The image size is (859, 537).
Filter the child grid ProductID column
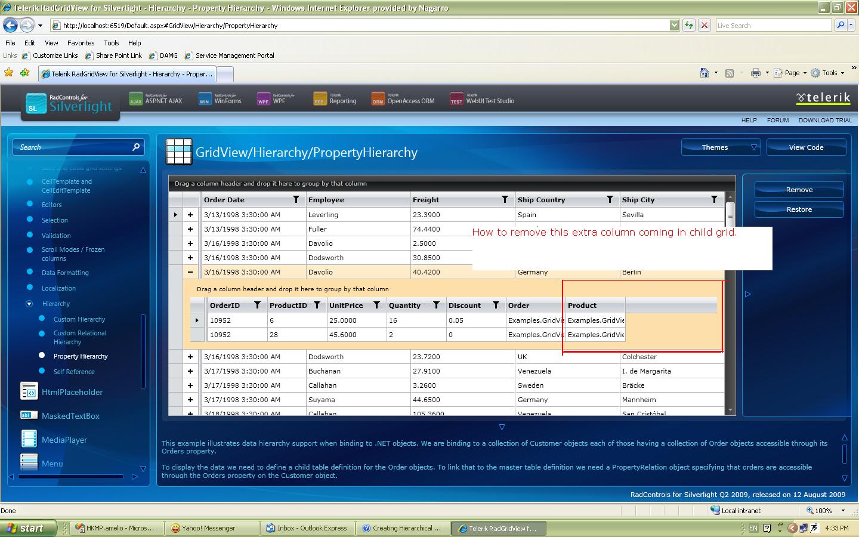click(x=317, y=305)
